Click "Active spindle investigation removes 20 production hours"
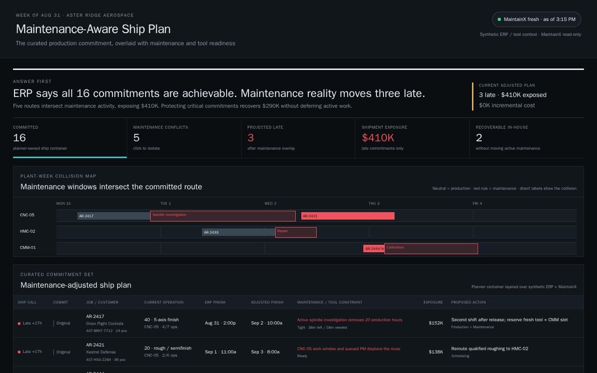Screen dimensions: 597x373 click(350, 320)
